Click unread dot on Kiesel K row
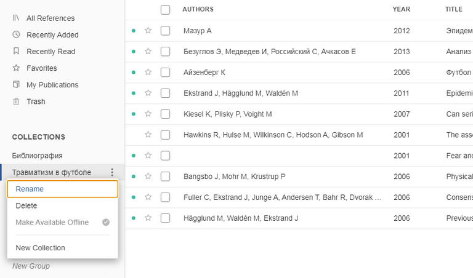Viewport: 473px width, 278px height. (133, 114)
